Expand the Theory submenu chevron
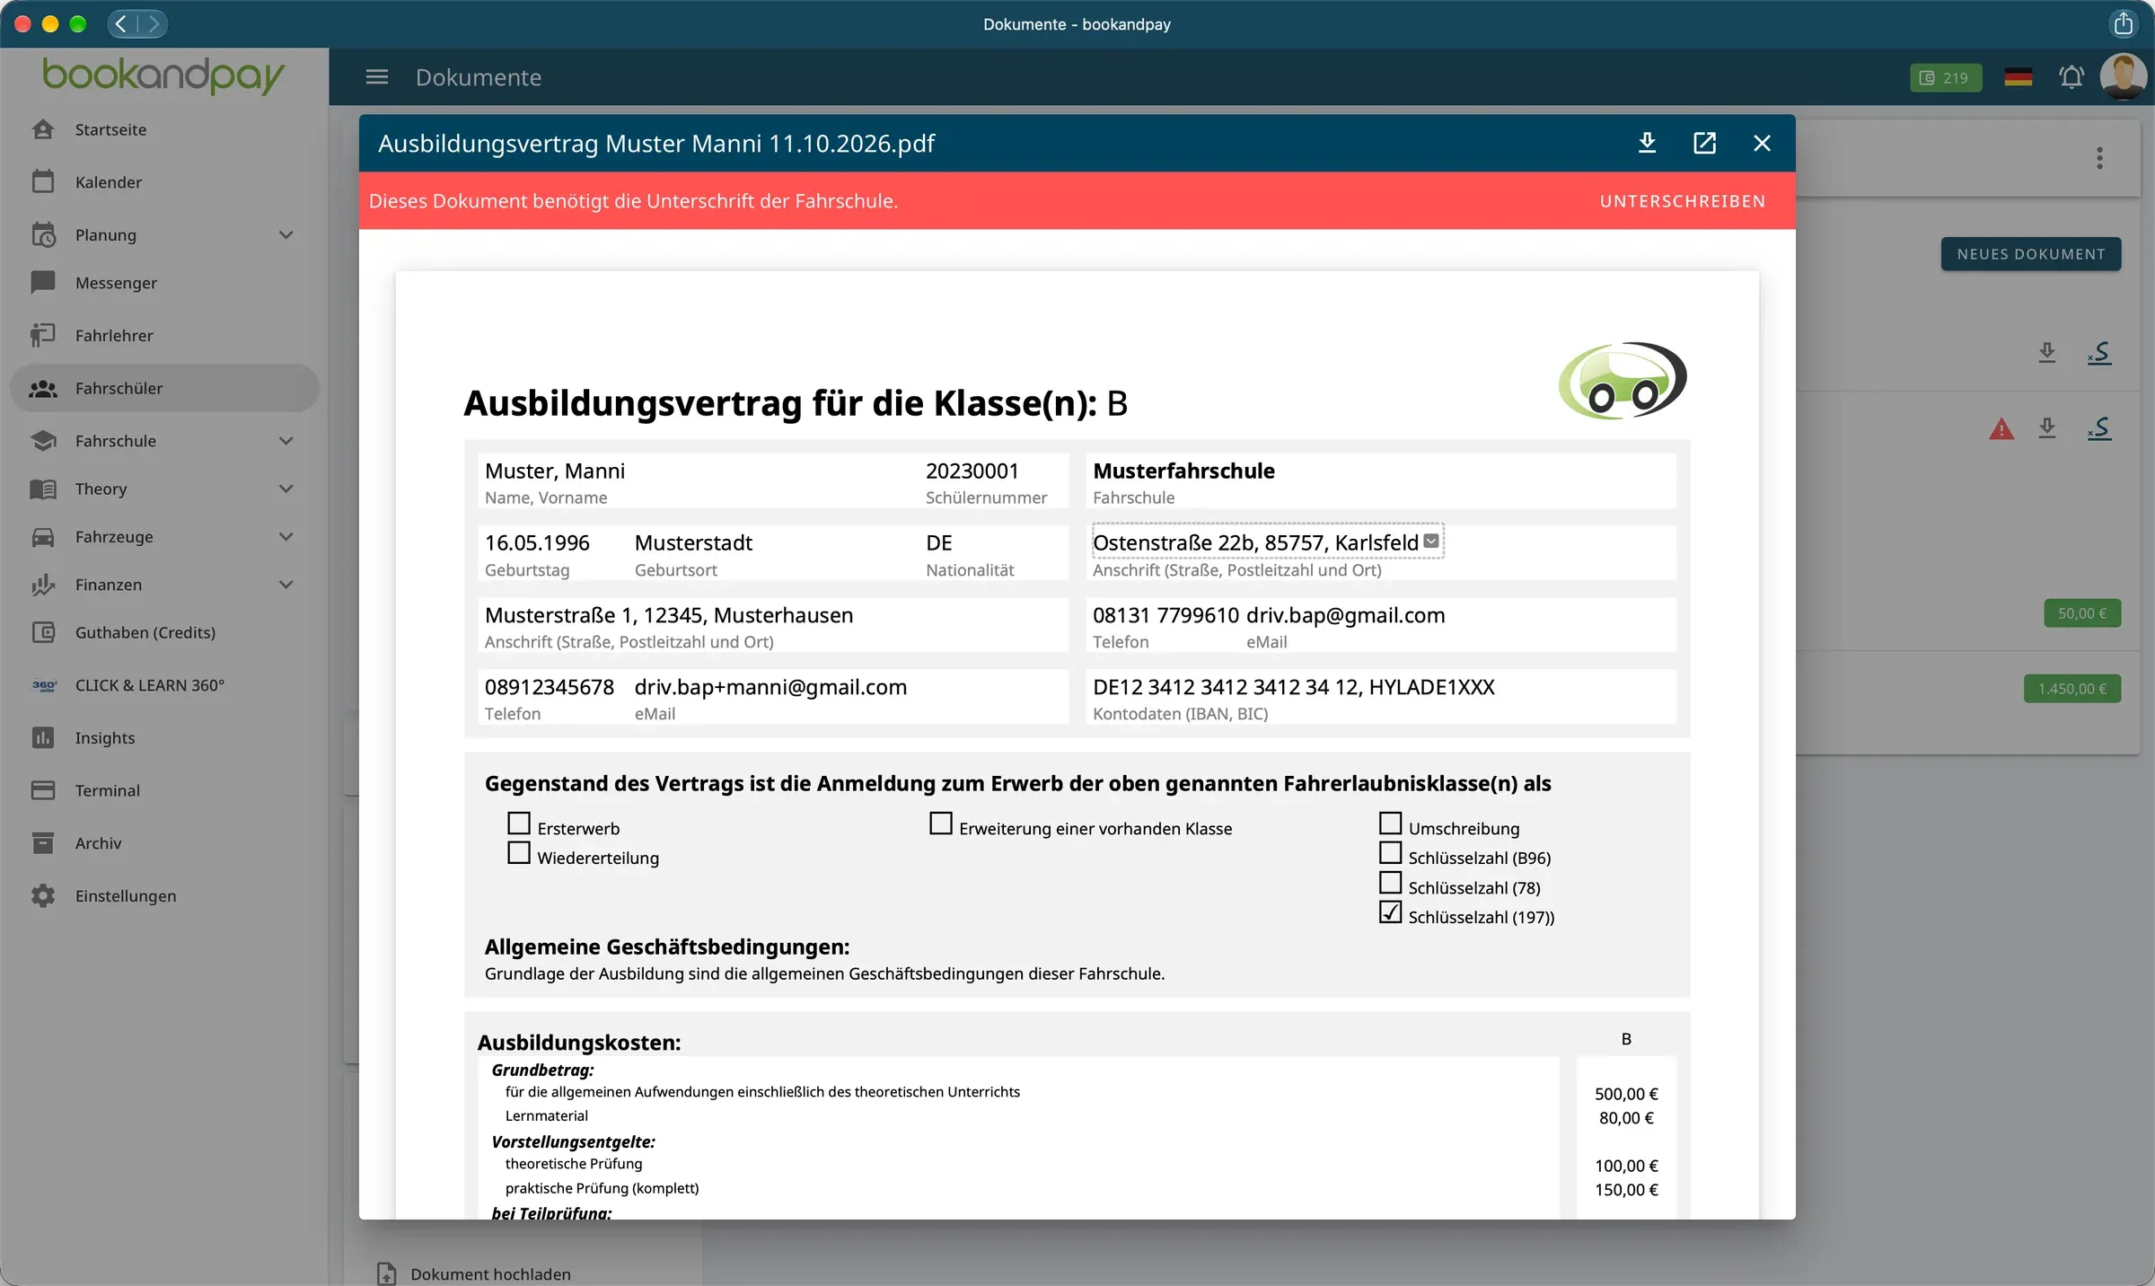Image resolution: width=2155 pixels, height=1286 pixels. click(286, 489)
